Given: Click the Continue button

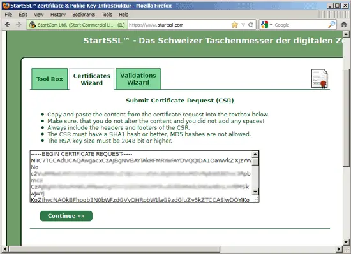Looking at the screenshot, I should pyautogui.click(x=66, y=216).
